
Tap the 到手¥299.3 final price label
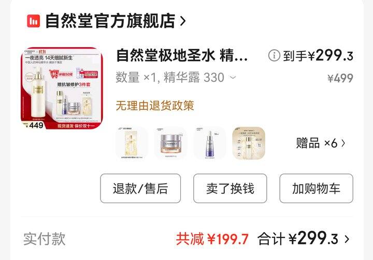(x=318, y=55)
